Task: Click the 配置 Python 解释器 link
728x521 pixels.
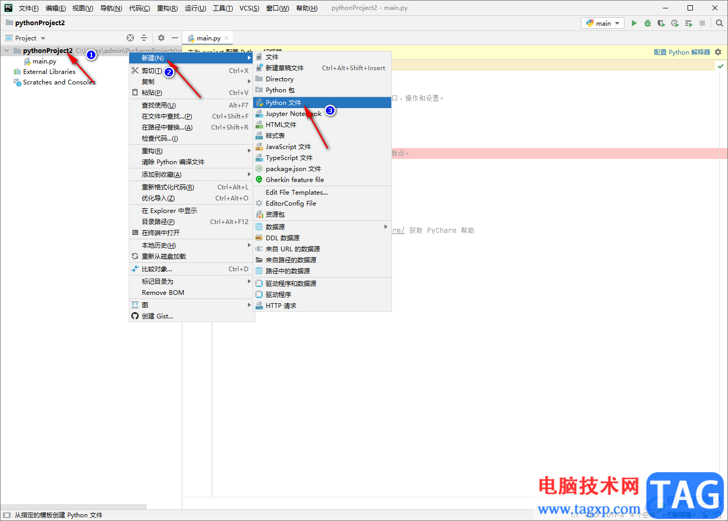Action: pyautogui.click(x=682, y=52)
